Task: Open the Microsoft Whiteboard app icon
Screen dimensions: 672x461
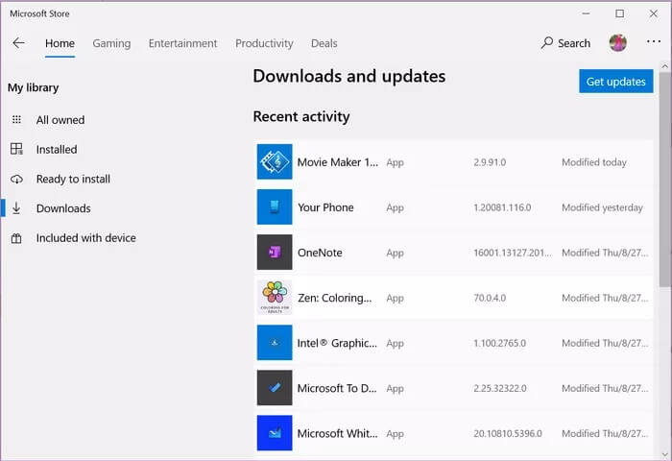Action: 275,433
